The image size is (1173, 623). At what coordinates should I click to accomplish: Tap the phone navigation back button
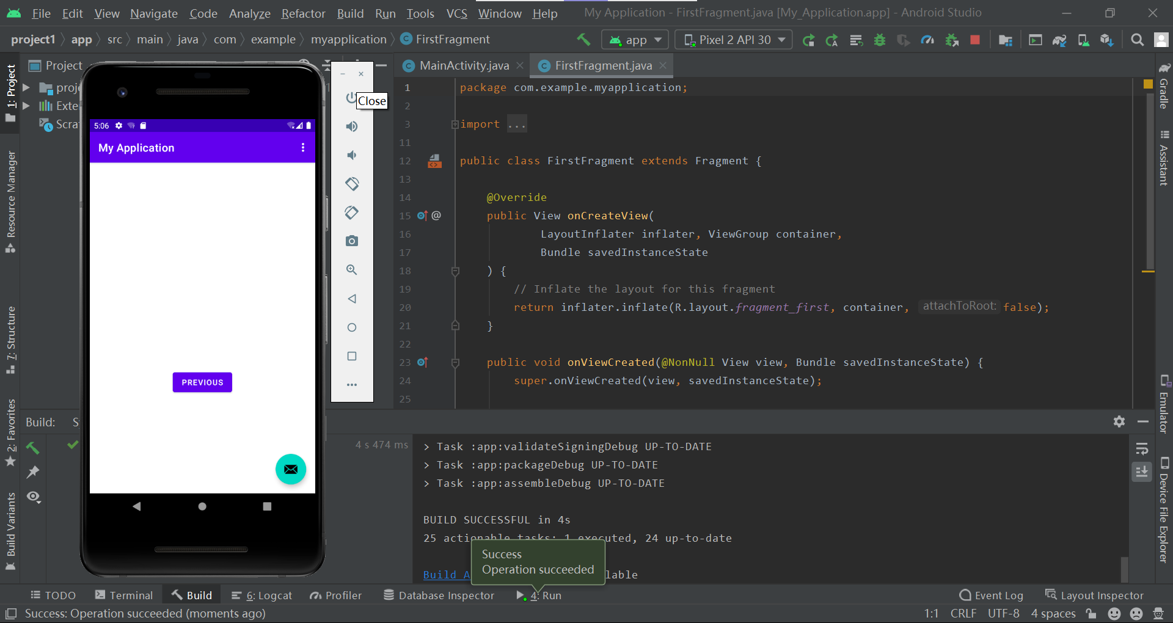137,506
